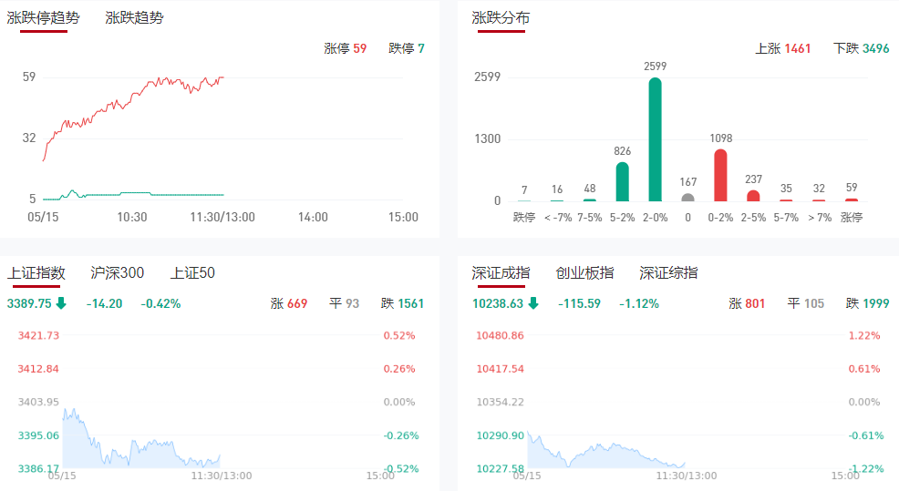The height and width of the screenshot is (491, 899).
Task: Click the 涨 801 count
Action: (747, 303)
